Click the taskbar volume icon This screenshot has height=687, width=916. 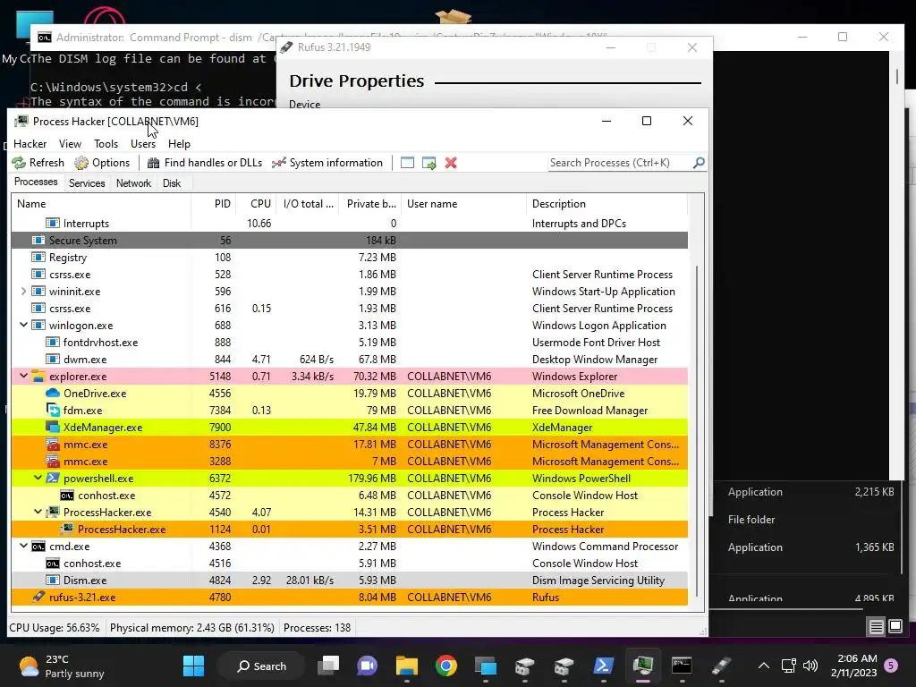pyautogui.click(x=810, y=666)
